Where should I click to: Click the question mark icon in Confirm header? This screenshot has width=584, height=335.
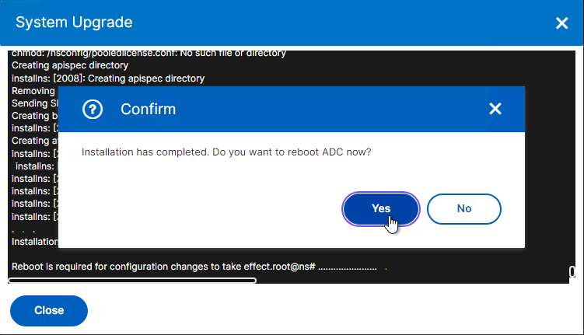(x=93, y=109)
